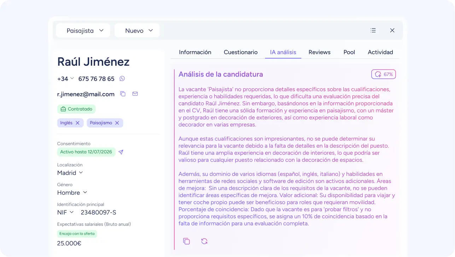Click the 67% AI match badge
This screenshot has width=455, height=257.
[x=384, y=74]
